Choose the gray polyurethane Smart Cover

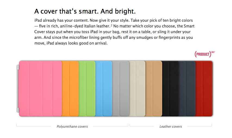point(120,89)
